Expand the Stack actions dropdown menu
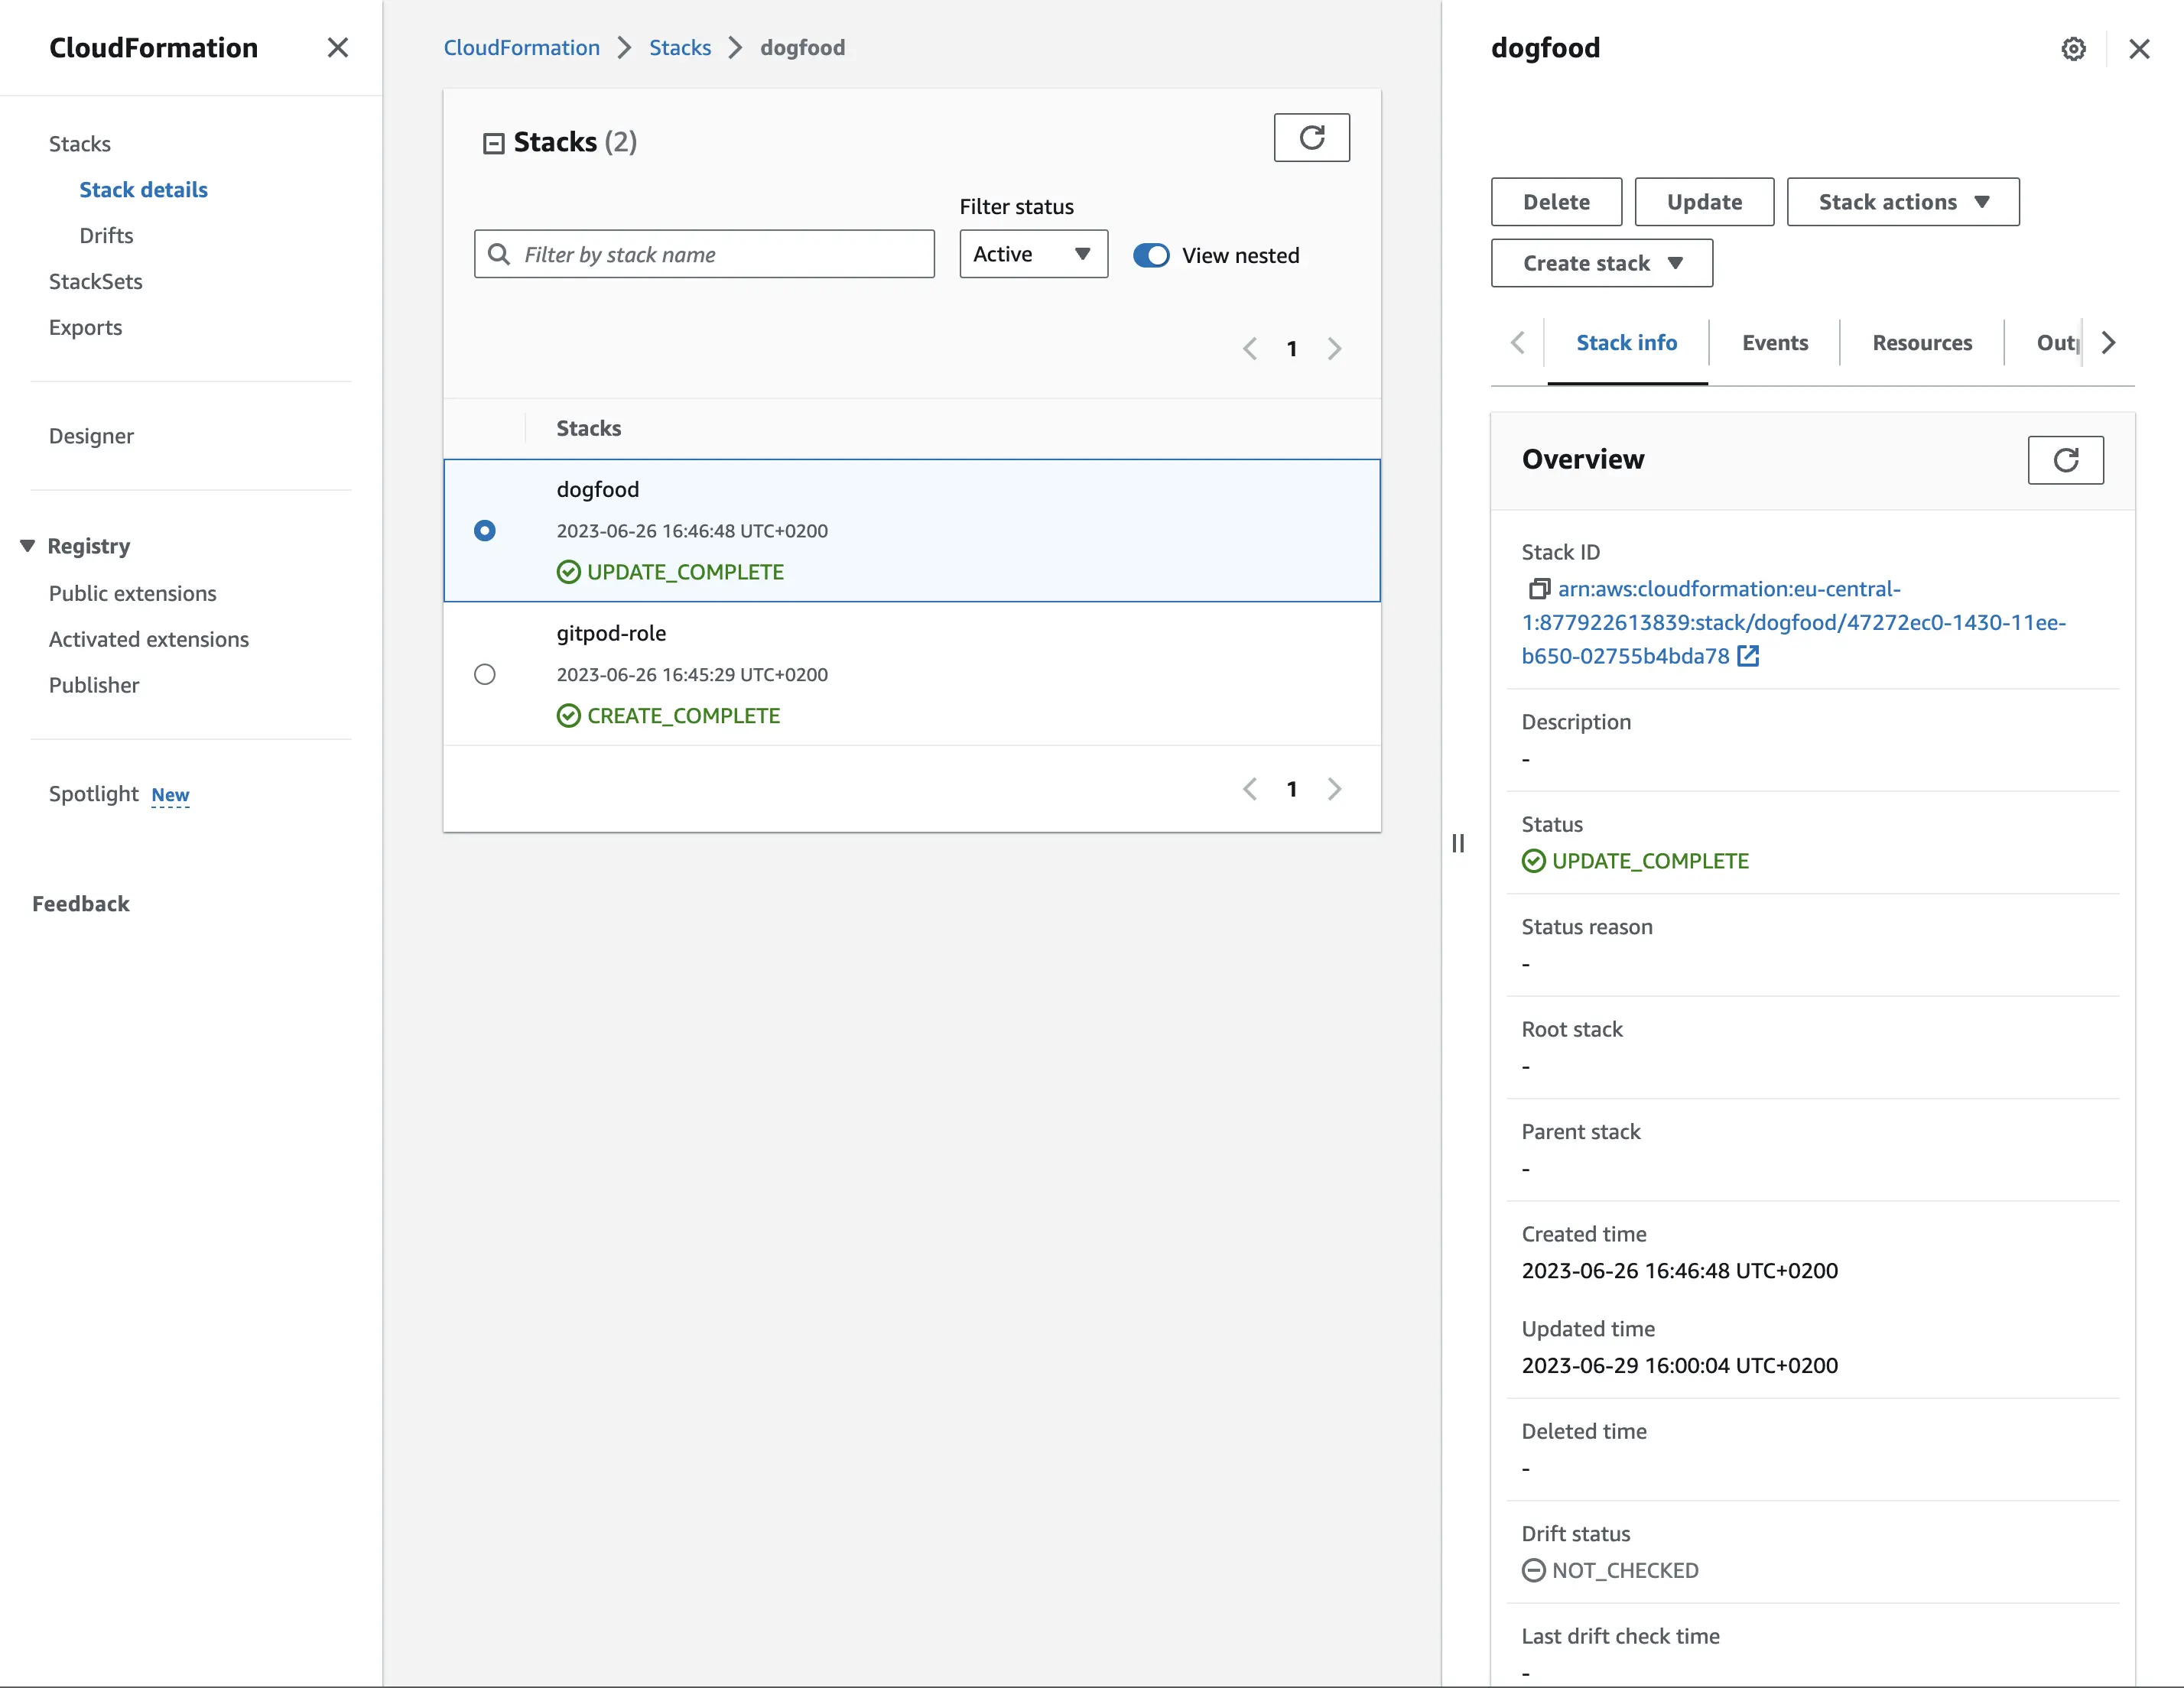The height and width of the screenshot is (1688, 2184). [1904, 200]
